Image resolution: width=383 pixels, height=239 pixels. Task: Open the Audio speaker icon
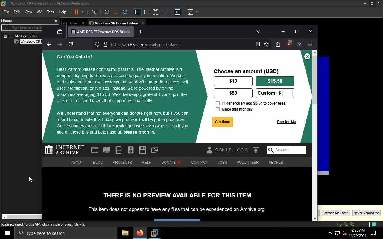pyautogui.click(x=131, y=150)
